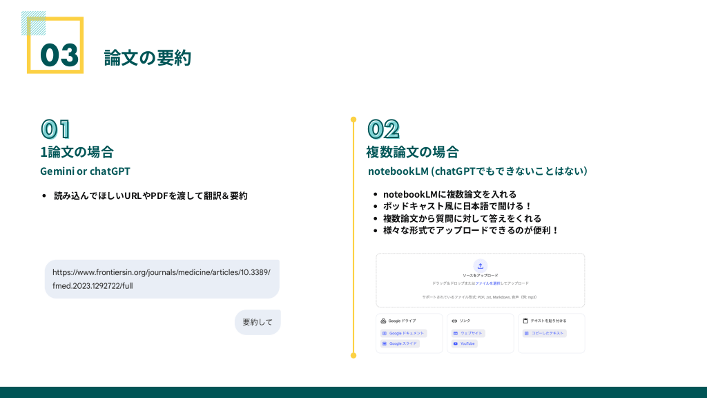
Task: Select the 複数論文の場合 heading
Action: pos(412,152)
